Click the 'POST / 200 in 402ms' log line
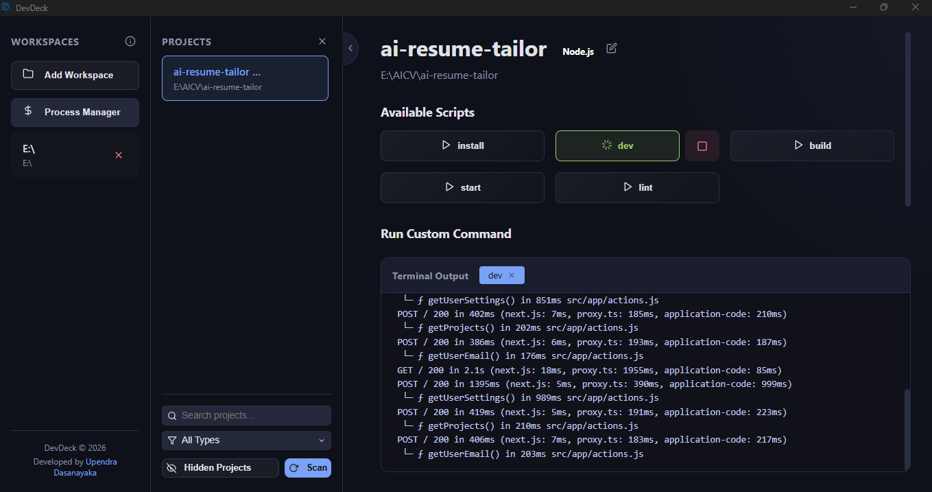Screen dimensions: 932x492 (x=592, y=314)
